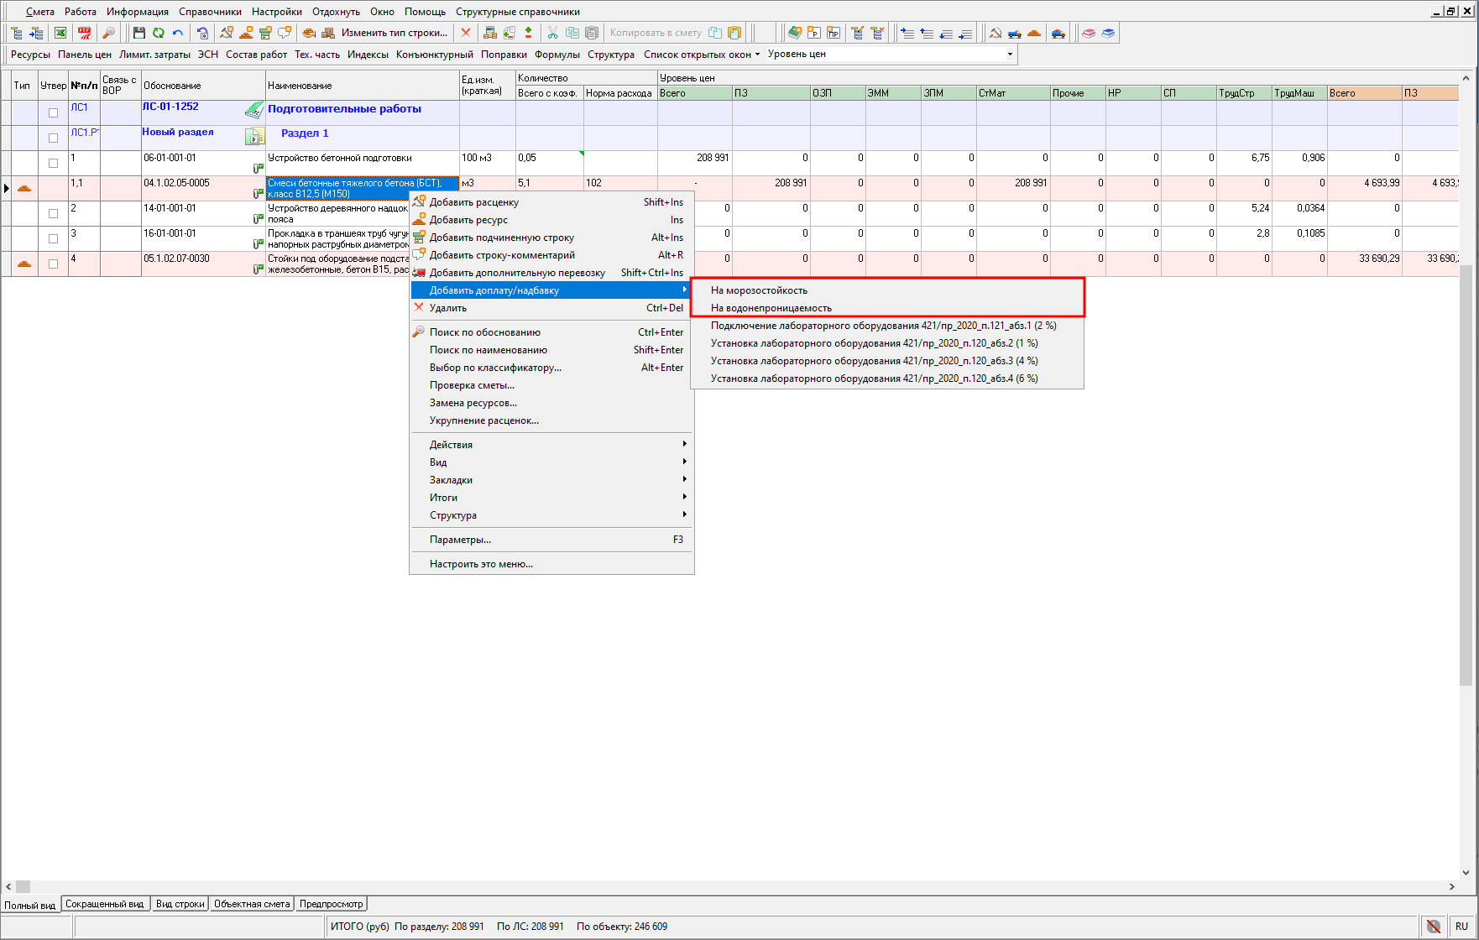This screenshot has width=1479, height=940.
Task: Click the scissors cut icon
Action: point(552,33)
